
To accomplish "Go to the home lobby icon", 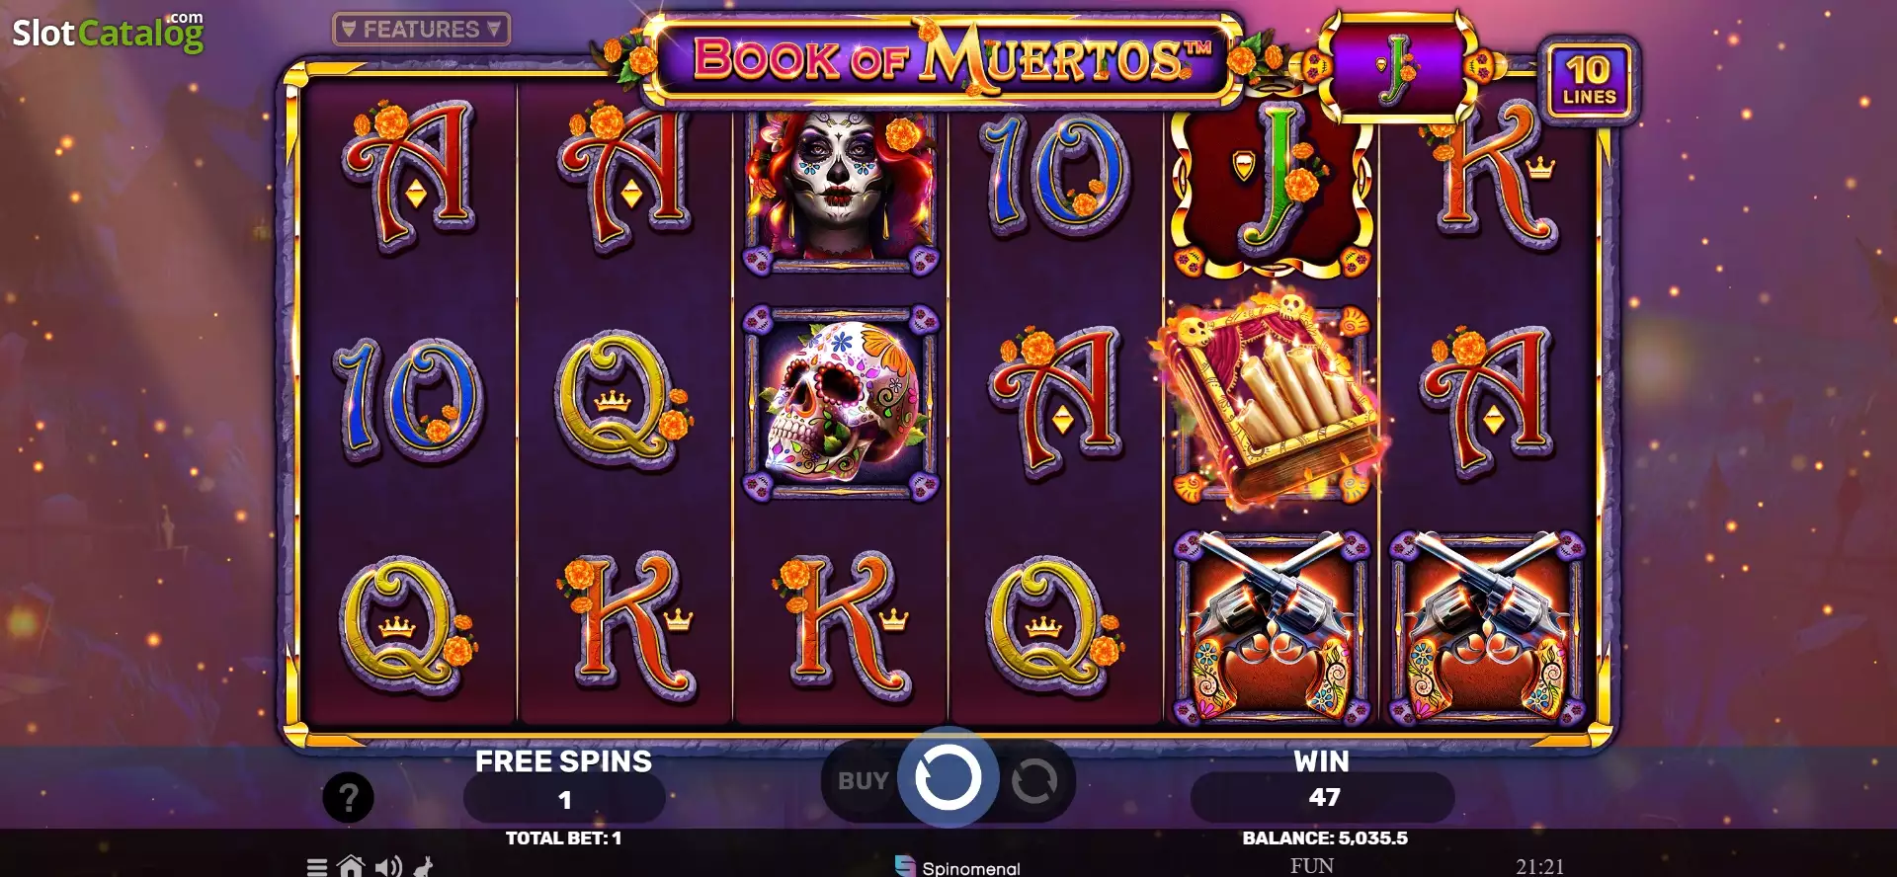I will [351, 866].
